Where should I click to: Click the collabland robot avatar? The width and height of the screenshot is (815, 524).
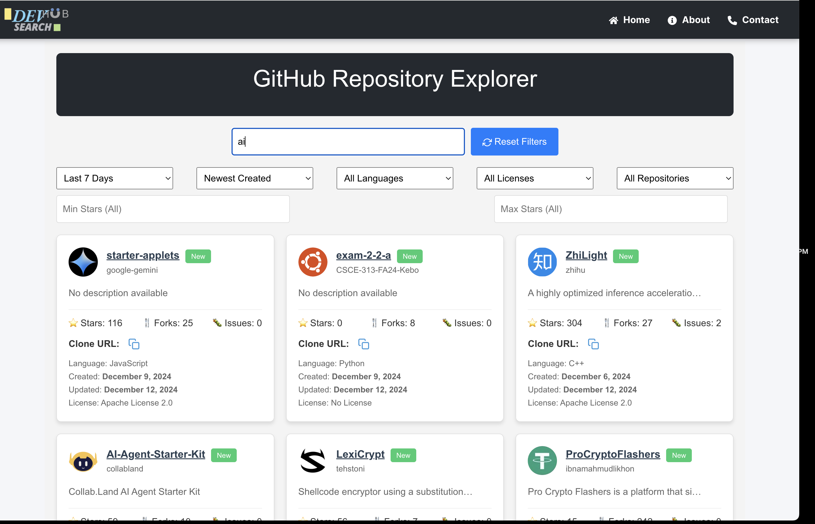click(x=83, y=461)
